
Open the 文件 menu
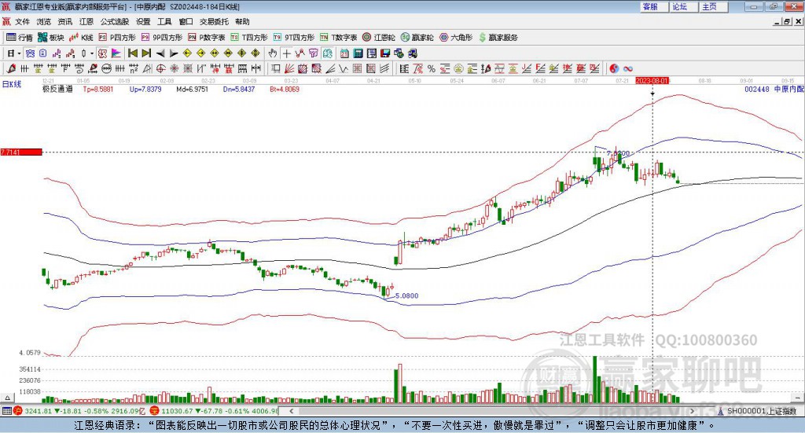[x=22, y=21]
